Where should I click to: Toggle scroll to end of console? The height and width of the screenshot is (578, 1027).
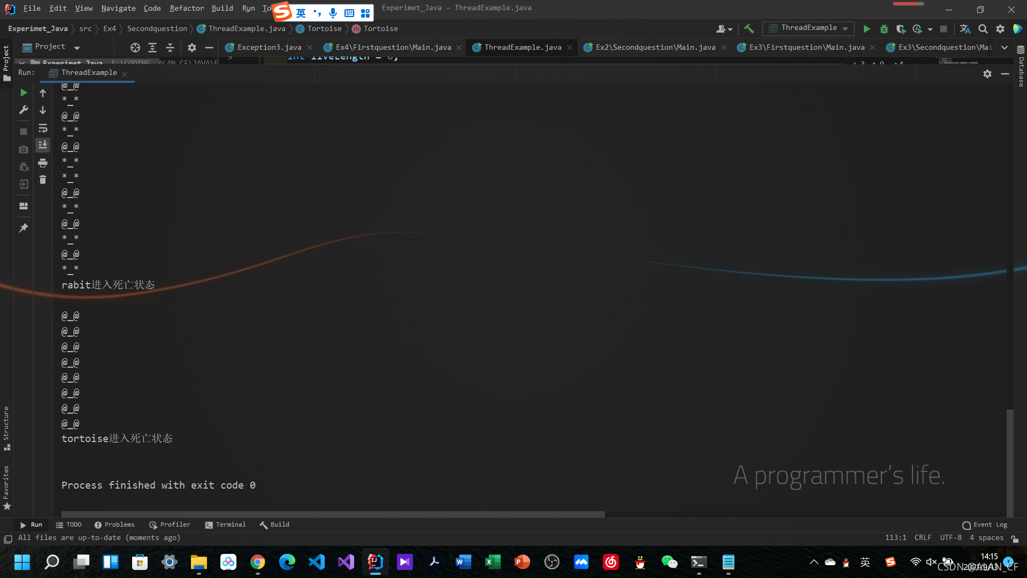43,145
